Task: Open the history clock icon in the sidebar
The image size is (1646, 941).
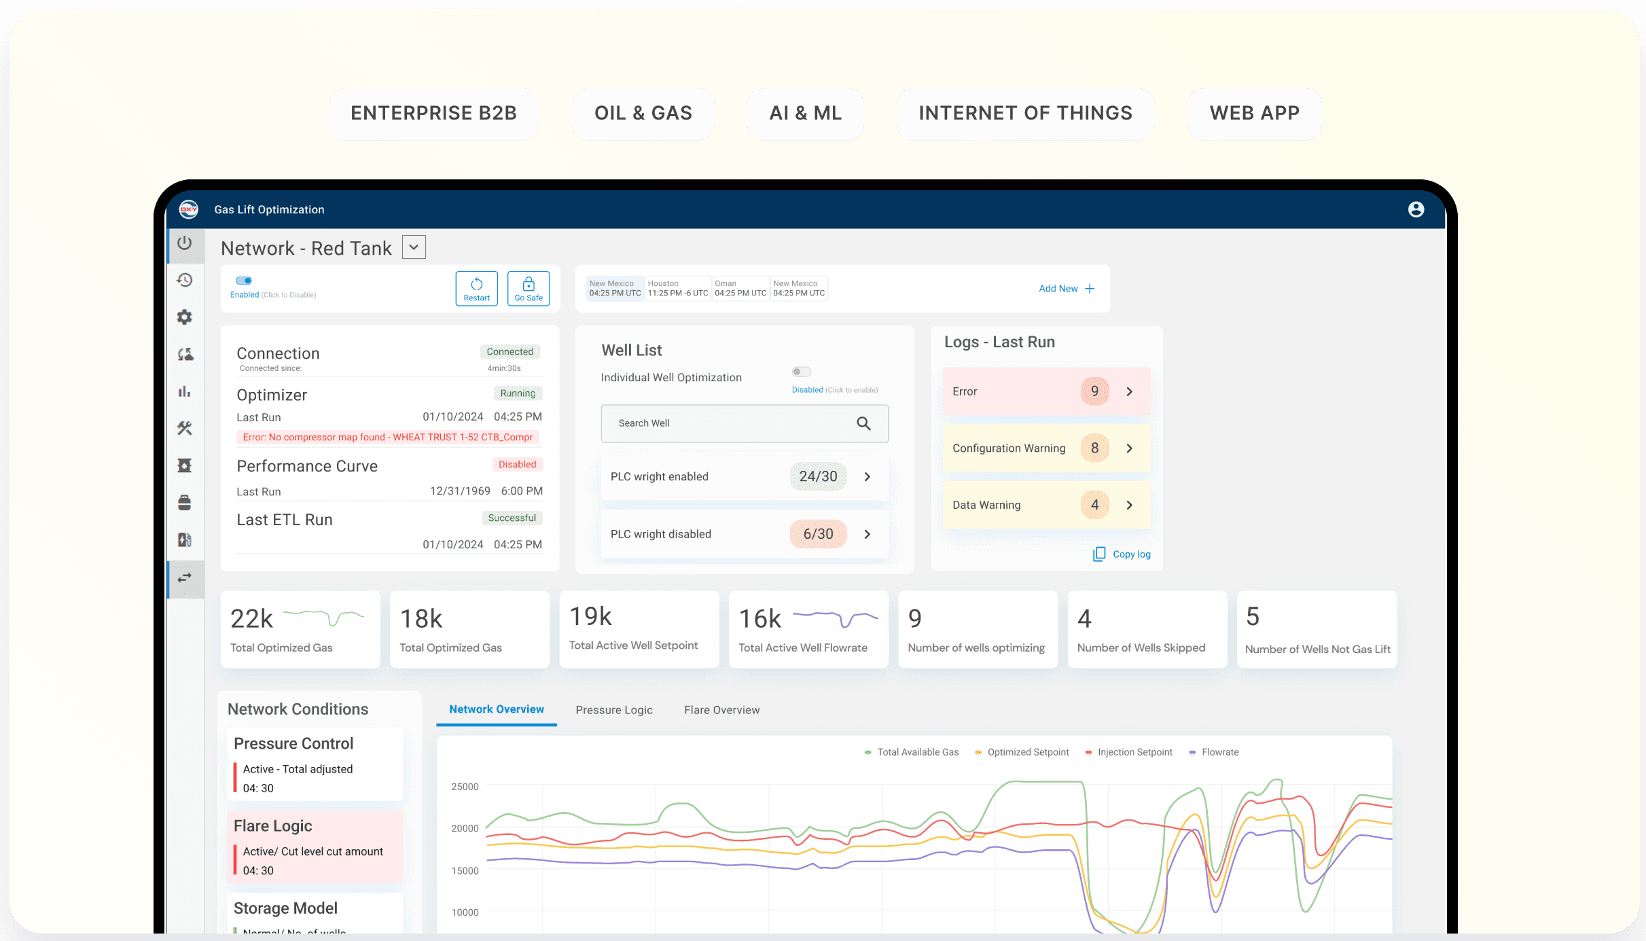Action: pos(185,280)
